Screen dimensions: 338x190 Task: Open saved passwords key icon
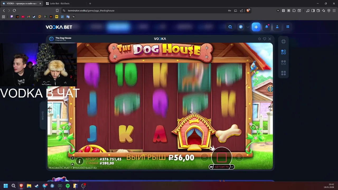coord(229,11)
